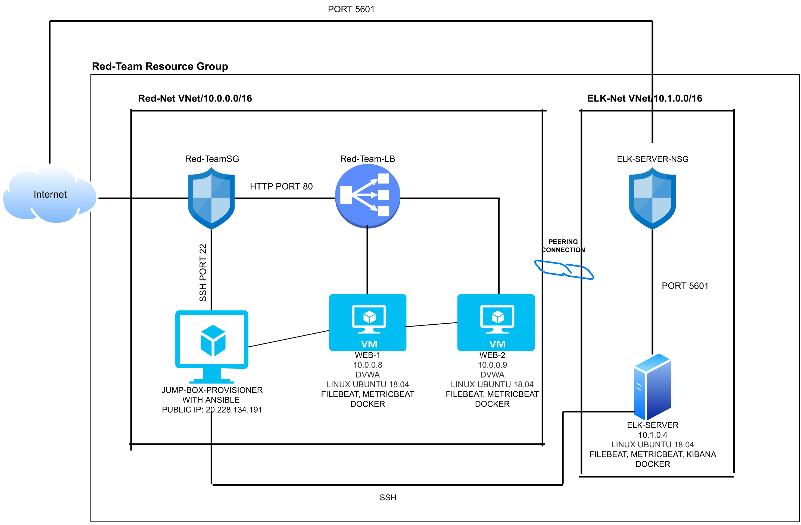
Task: Click the SSH PORT 22 vertical label
Action: (x=202, y=273)
